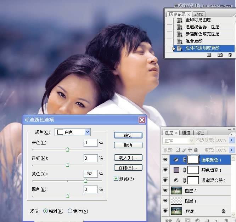Click the new snapshot camera icon in History
The width and height of the screenshot is (236, 222).
click(220, 55)
